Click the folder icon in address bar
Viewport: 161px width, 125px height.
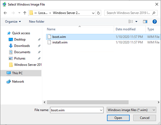(31, 13)
